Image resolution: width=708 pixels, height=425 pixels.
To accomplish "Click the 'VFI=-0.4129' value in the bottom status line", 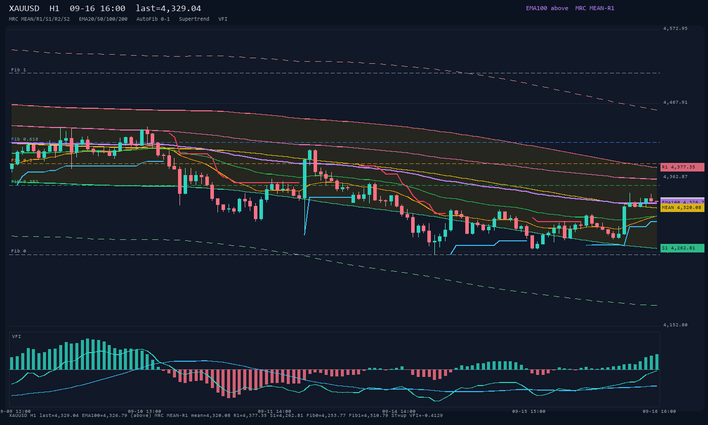I will 426,415.
